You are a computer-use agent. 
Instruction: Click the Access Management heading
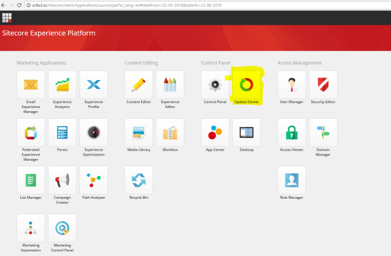(299, 63)
